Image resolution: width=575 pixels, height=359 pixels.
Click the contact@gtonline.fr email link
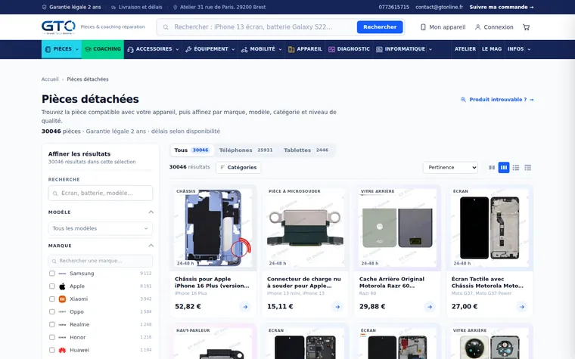click(439, 7)
